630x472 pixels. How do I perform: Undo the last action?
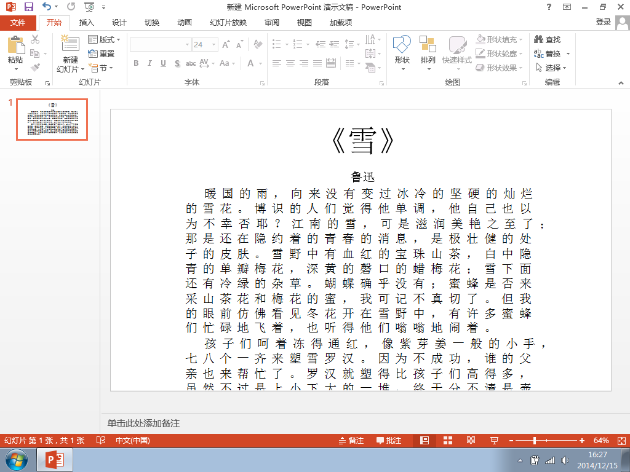(x=47, y=7)
